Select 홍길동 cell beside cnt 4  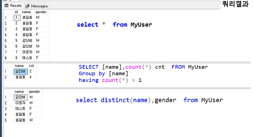(21, 77)
